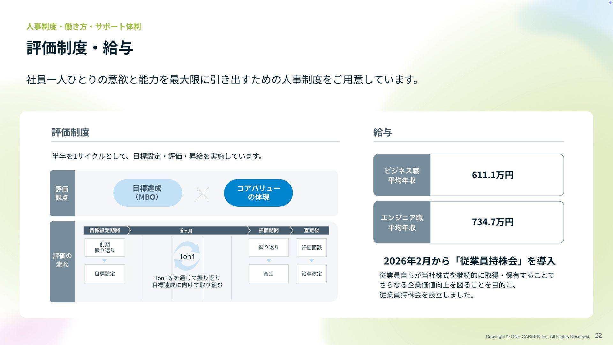Click the page number 22
Viewport: 613px width, 345px height.
click(598, 335)
